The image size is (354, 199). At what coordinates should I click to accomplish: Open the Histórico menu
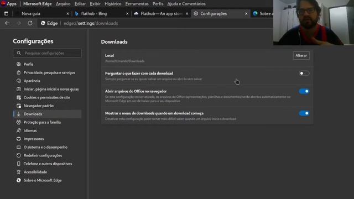[x=113, y=4]
